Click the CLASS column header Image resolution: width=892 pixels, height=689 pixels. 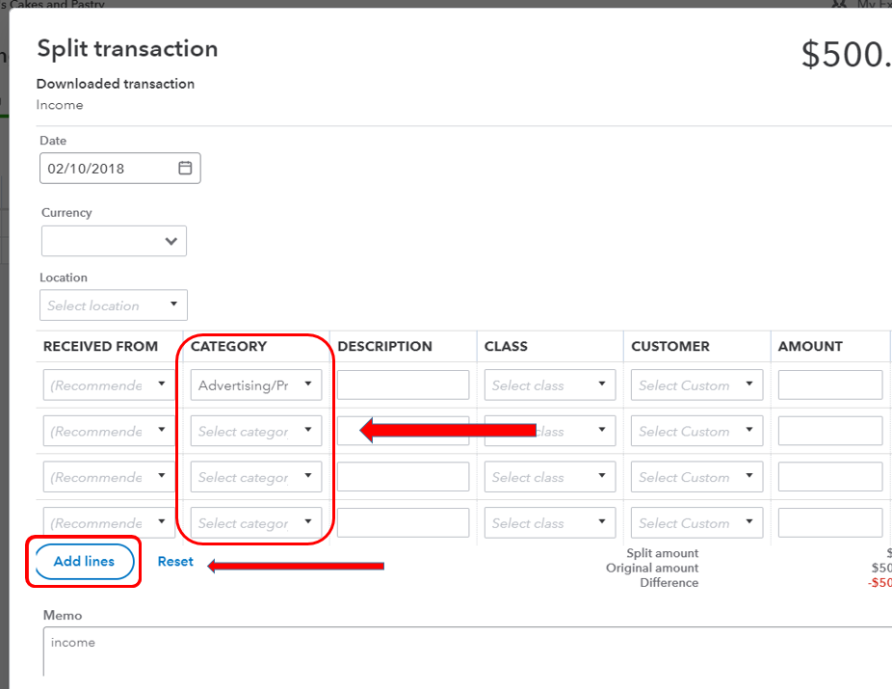506,347
